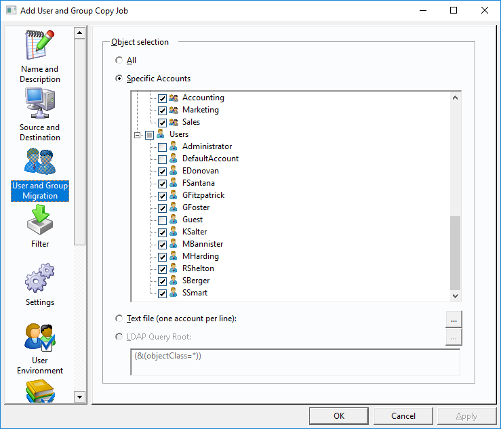Select the Specific Accounts radio button

[x=119, y=78]
